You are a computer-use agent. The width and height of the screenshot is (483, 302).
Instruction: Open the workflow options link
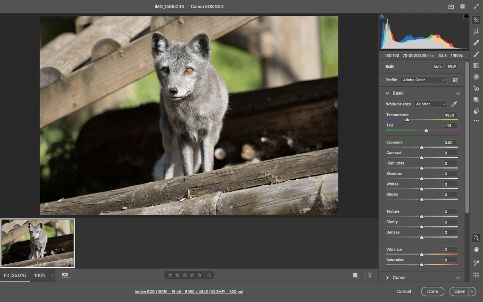(x=189, y=292)
